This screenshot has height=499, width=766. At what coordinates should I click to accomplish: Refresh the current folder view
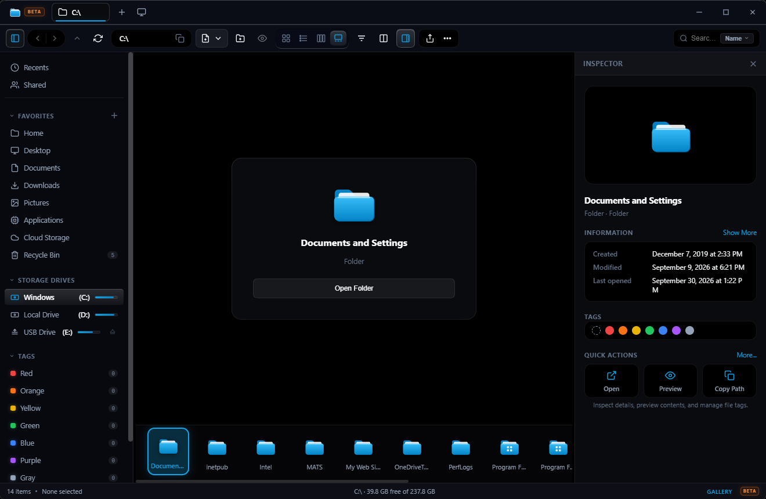coord(98,38)
